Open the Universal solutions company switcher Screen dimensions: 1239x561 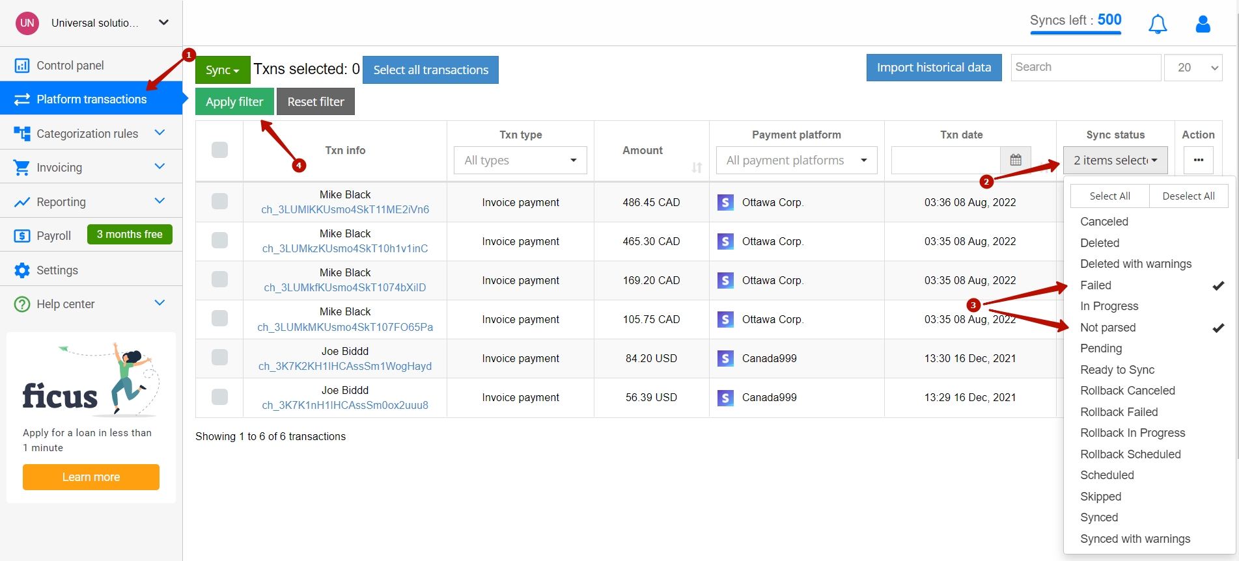(x=92, y=23)
